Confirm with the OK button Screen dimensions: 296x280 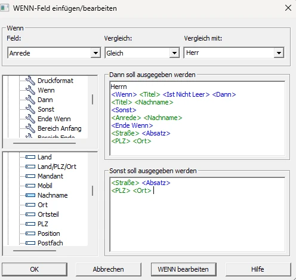tap(35, 269)
